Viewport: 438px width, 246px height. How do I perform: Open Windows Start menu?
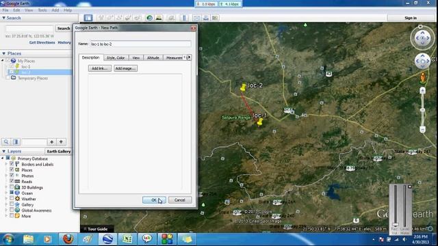(x=8, y=239)
